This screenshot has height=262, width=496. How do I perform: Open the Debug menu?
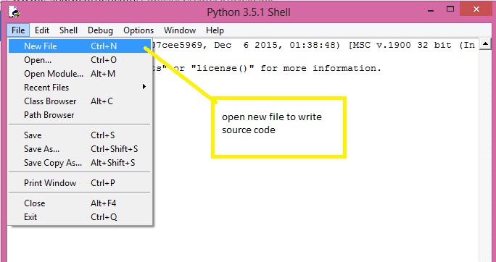point(100,30)
